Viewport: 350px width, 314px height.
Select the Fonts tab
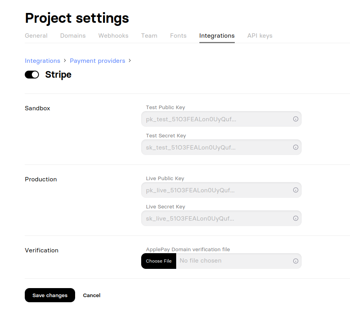[178, 36]
